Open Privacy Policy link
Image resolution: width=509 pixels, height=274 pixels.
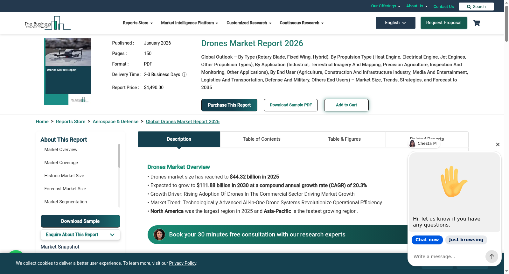tap(183, 263)
